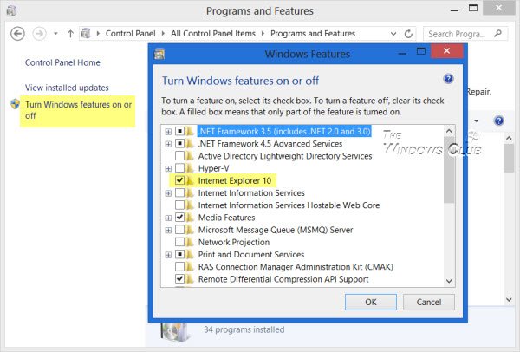Click the Control Panel breadcrumb
The height and width of the screenshot is (352, 520).
130,34
